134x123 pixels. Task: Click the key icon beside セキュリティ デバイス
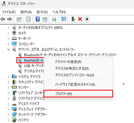[15, 82]
